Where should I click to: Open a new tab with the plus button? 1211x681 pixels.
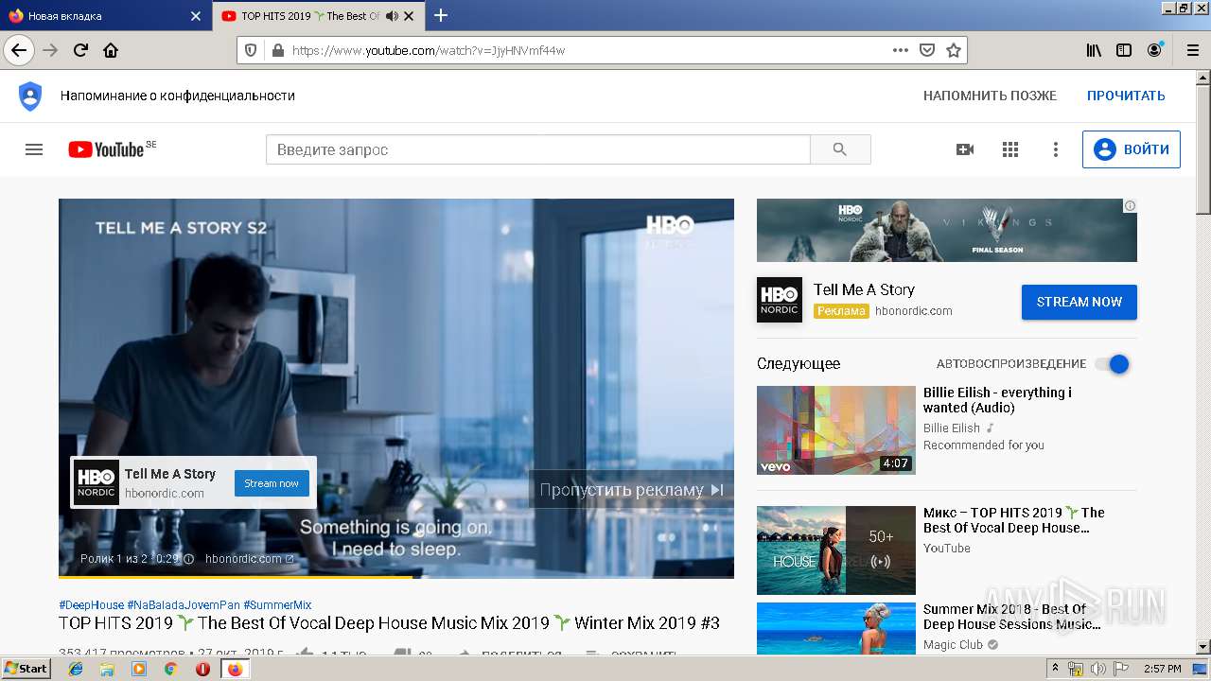[x=441, y=15]
